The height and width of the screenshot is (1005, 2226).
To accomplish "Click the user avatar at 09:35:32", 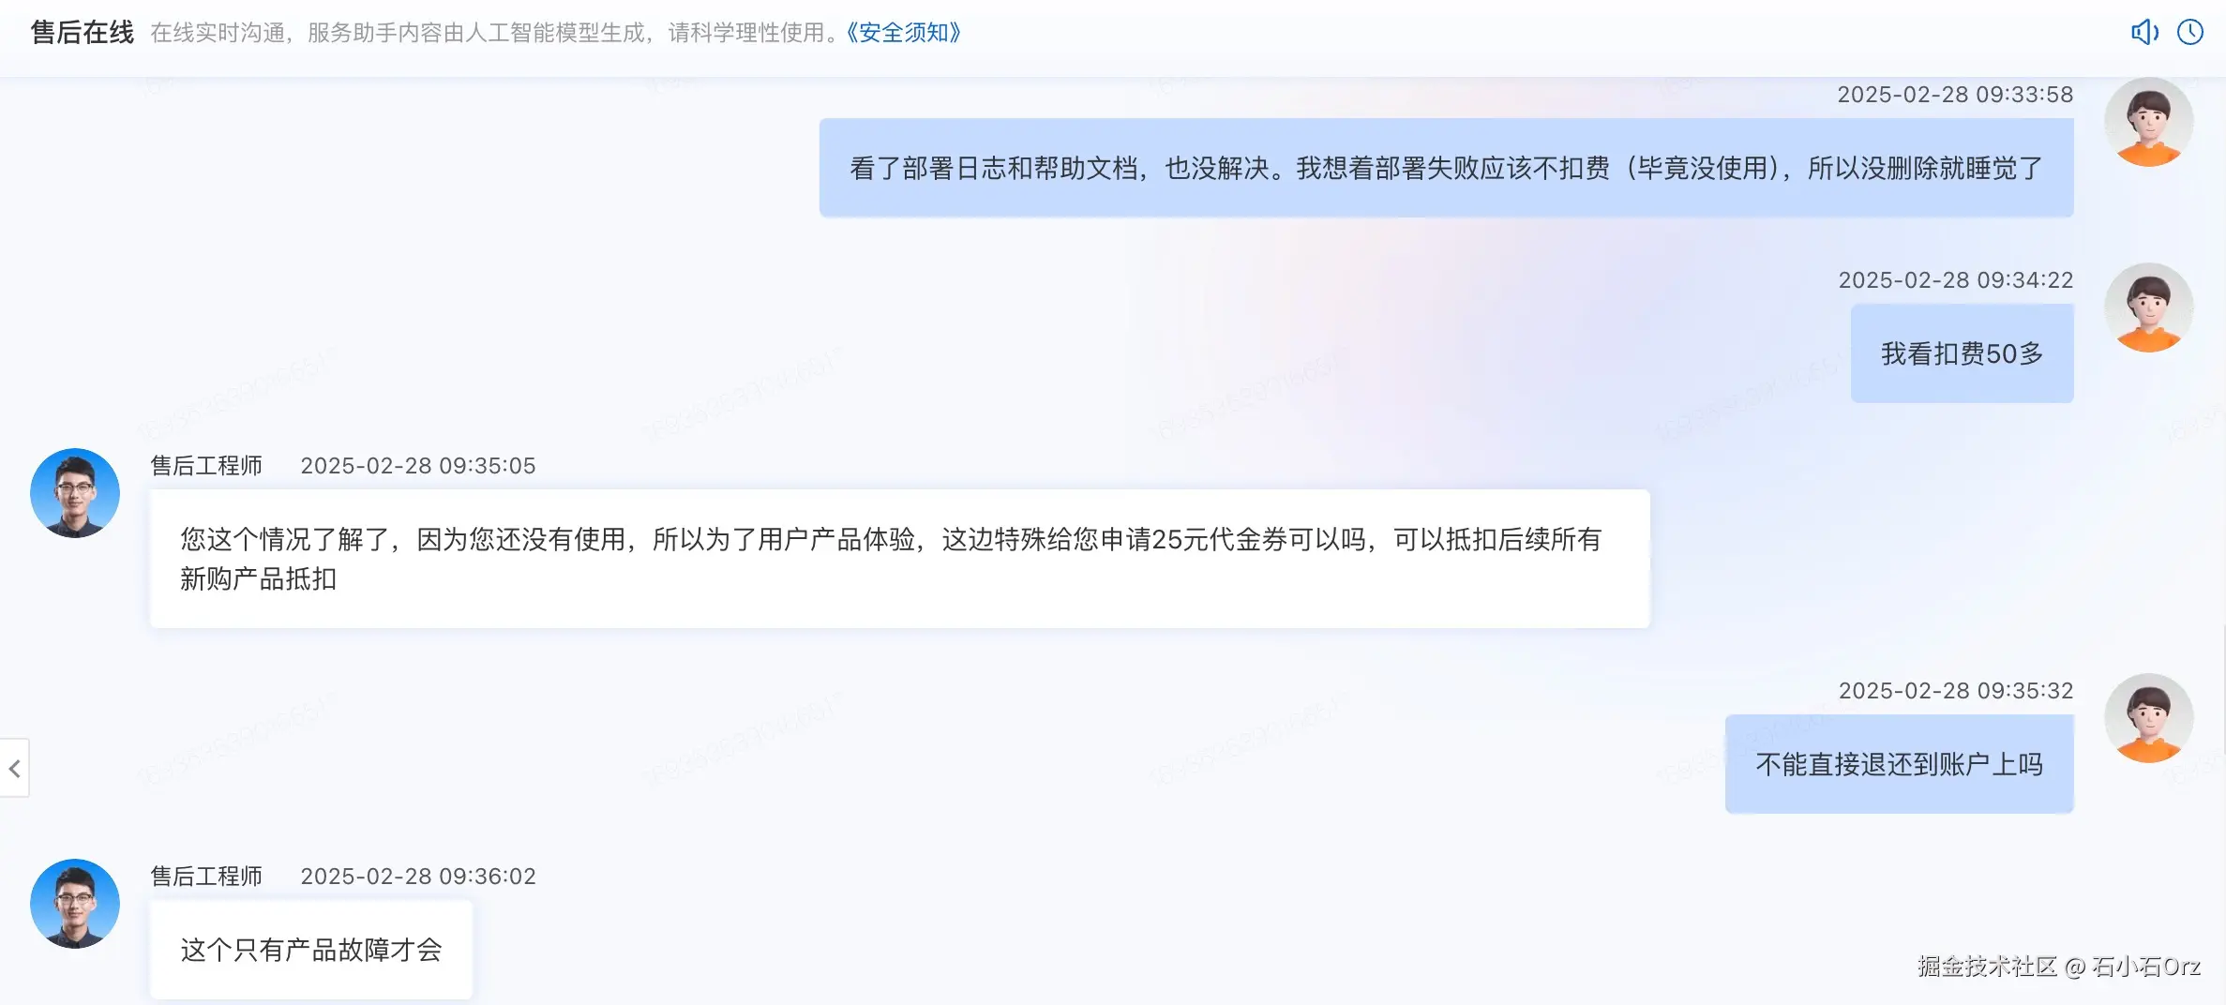I will tap(2149, 718).
